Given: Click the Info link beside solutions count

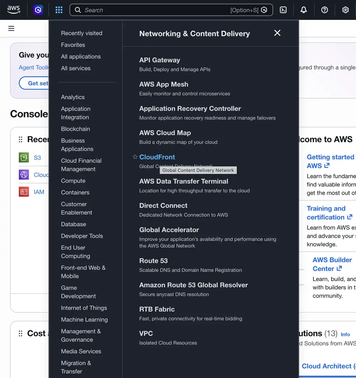Looking at the screenshot, I should (x=345, y=334).
